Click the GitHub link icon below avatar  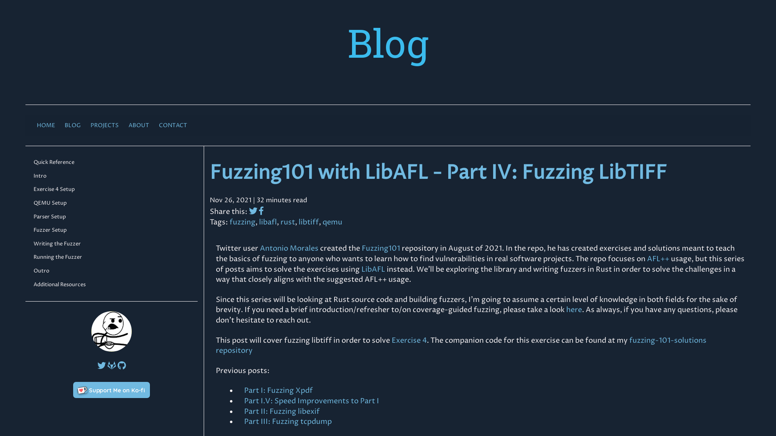(122, 365)
